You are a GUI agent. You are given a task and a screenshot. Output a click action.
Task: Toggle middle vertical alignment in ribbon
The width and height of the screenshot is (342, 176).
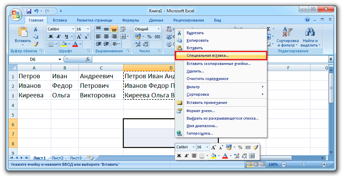click(106, 29)
